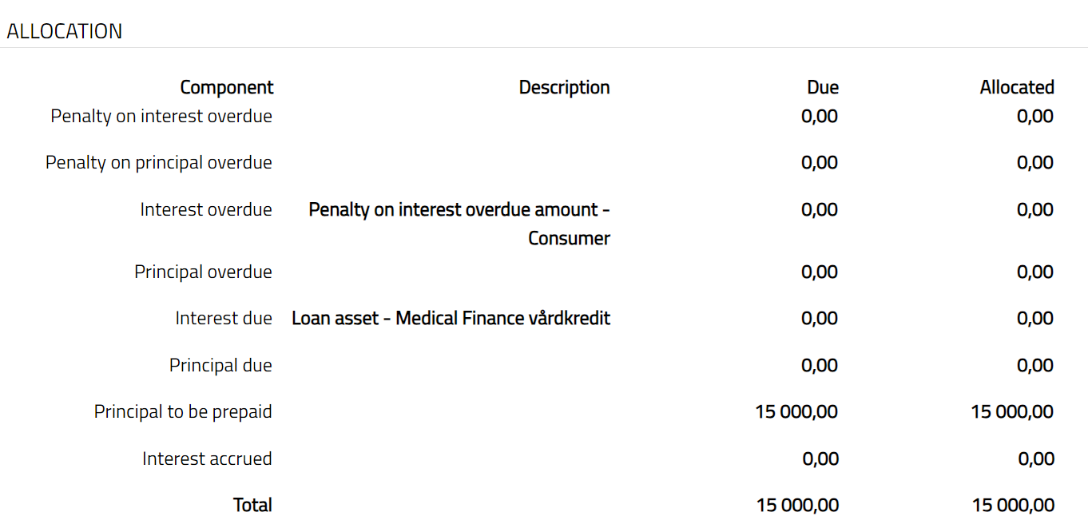Select the Total row label

coord(252,505)
